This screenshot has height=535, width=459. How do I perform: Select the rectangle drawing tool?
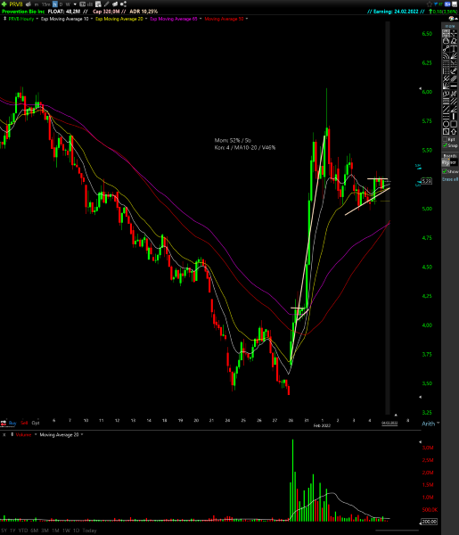pos(454,124)
